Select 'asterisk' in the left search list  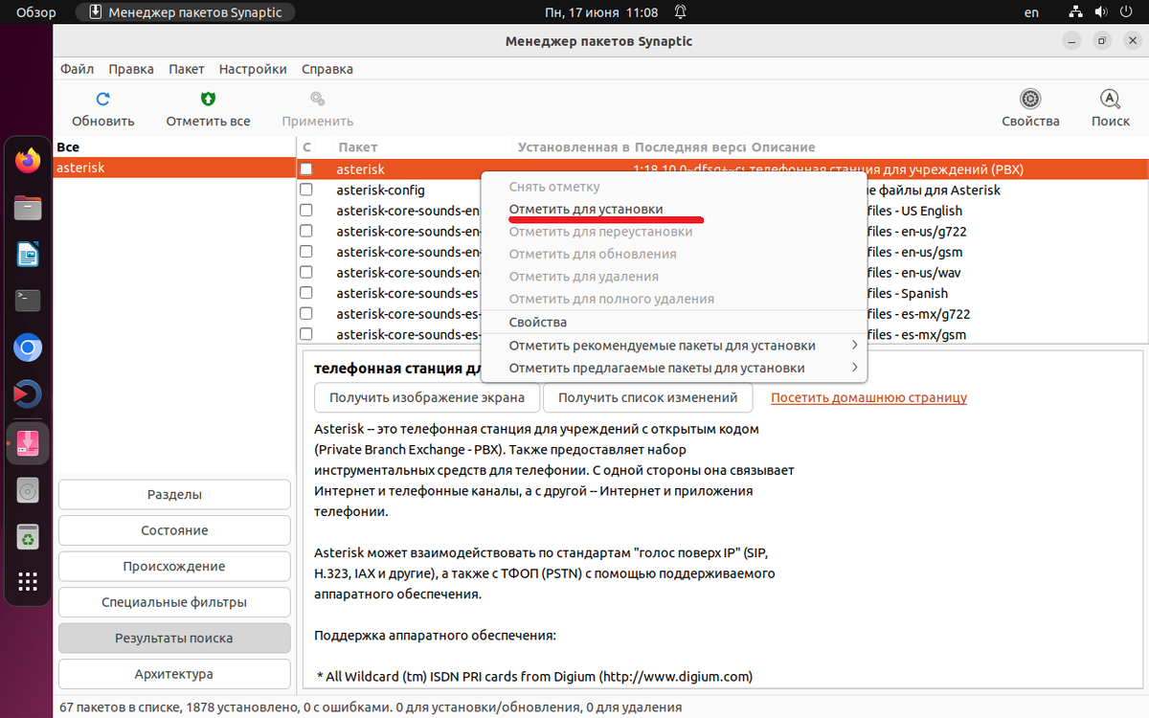[x=173, y=168]
